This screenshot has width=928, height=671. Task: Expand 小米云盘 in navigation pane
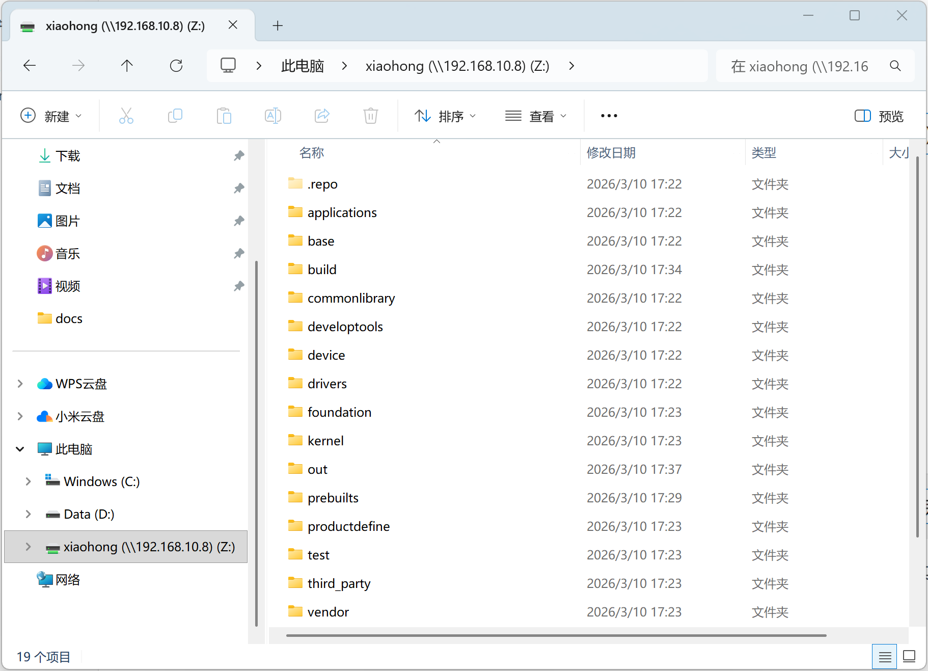pyautogui.click(x=20, y=416)
